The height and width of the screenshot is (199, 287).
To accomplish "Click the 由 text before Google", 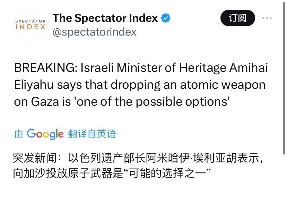I will point(18,134).
